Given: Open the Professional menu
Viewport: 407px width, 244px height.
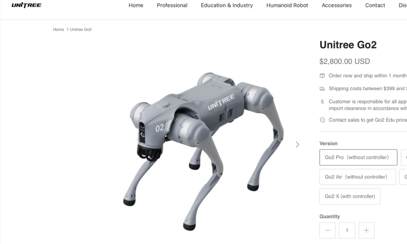Looking at the screenshot, I should click(172, 5).
